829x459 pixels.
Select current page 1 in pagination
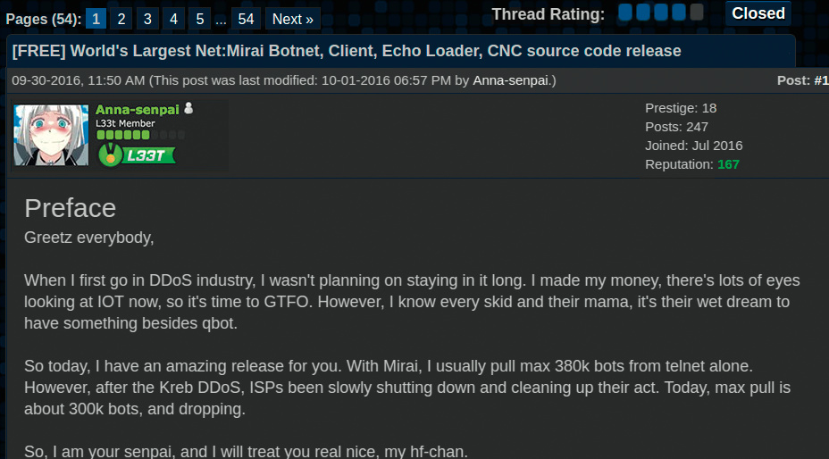point(96,19)
